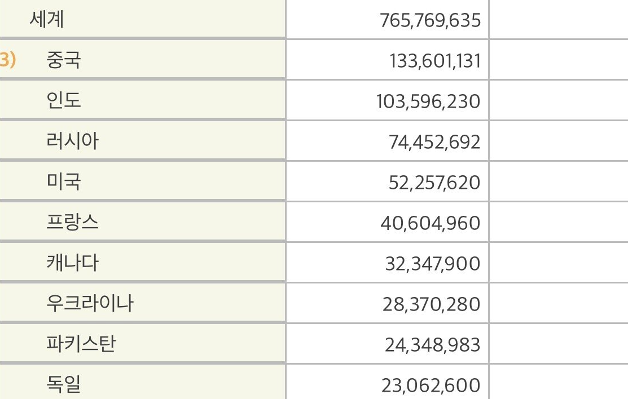Click the 파키스탄 country cell
The image size is (628, 399).
tap(81, 344)
